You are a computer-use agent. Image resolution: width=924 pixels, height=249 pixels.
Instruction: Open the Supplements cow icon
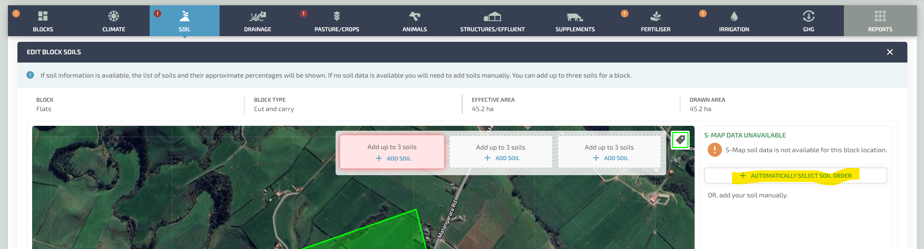point(575,17)
